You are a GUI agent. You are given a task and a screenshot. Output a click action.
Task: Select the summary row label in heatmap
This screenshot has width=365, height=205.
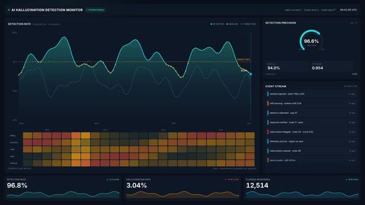tap(14, 142)
